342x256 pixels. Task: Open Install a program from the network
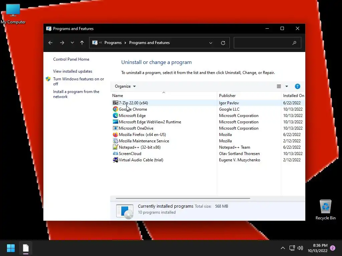(76, 94)
